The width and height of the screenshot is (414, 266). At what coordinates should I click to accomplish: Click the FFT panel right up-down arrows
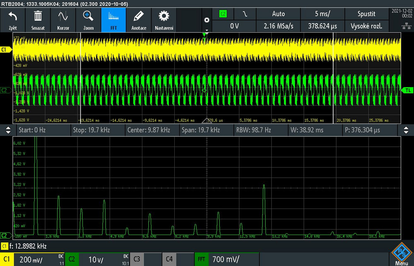coord(406,130)
